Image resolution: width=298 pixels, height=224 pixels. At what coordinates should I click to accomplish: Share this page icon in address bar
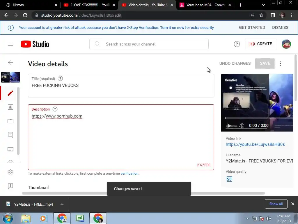pos(252,15)
